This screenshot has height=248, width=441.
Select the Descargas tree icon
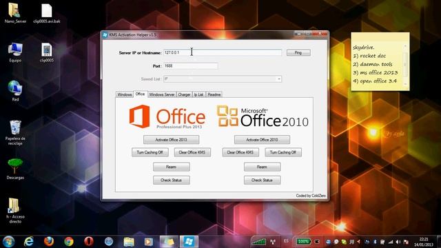click(15, 169)
